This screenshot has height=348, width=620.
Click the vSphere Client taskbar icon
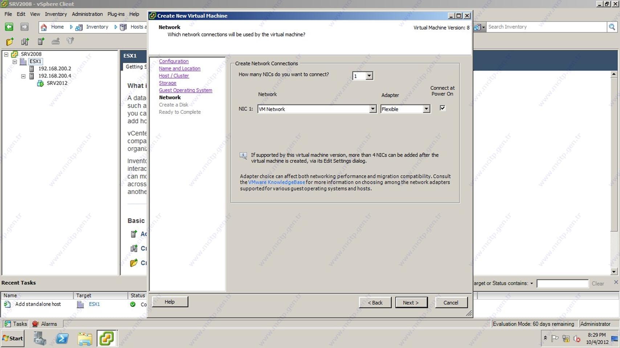click(107, 339)
